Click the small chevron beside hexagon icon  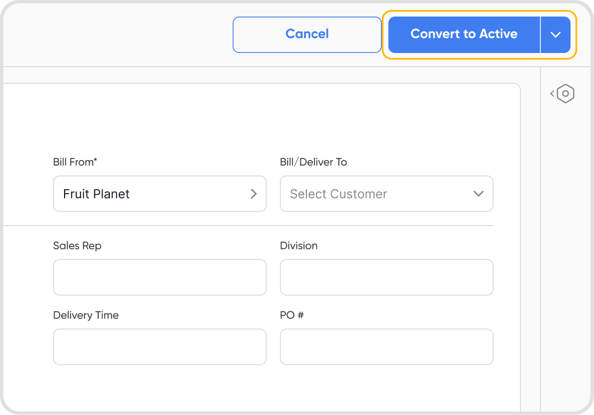(552, 94)
